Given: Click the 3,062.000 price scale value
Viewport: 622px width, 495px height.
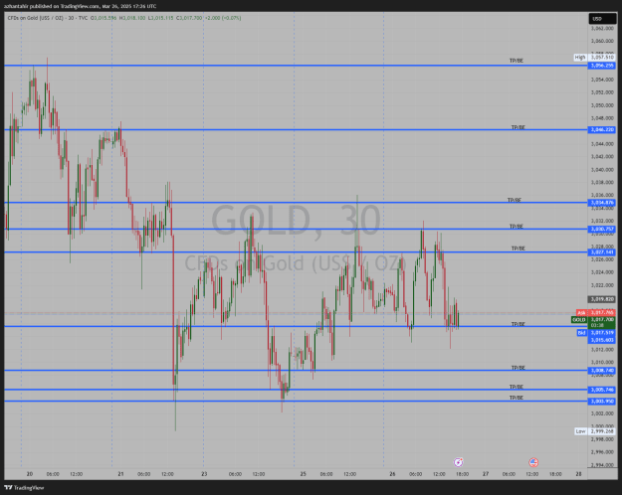Looking at the screenshot, I should coord(602,29).
